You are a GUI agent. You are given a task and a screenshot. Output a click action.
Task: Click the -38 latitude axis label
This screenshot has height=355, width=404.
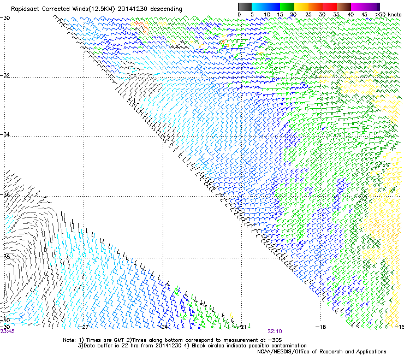[x=5, y=257]
